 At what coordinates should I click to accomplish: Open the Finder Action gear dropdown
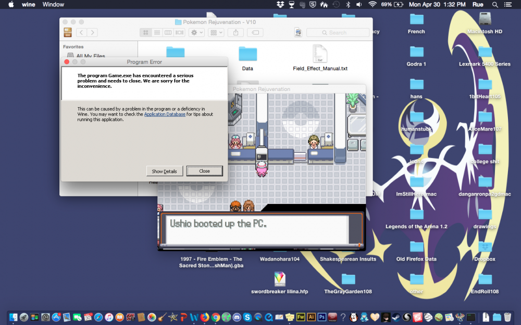coord(196,32)
